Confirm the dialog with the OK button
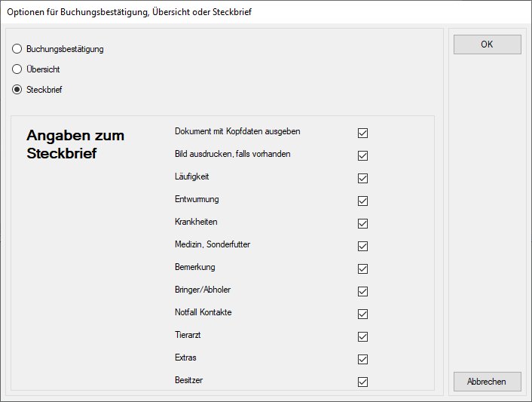 click(487, 44)
